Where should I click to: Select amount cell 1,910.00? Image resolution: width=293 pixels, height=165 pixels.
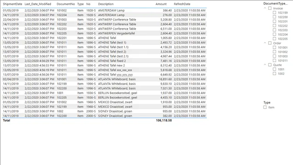point(166,102)
